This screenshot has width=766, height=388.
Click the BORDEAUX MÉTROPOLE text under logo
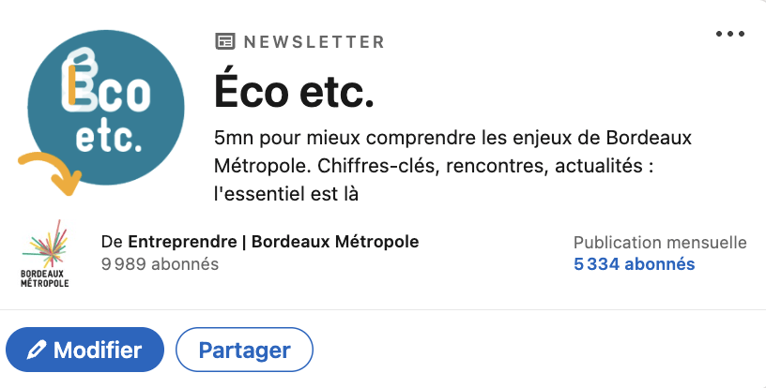point(45,278)
